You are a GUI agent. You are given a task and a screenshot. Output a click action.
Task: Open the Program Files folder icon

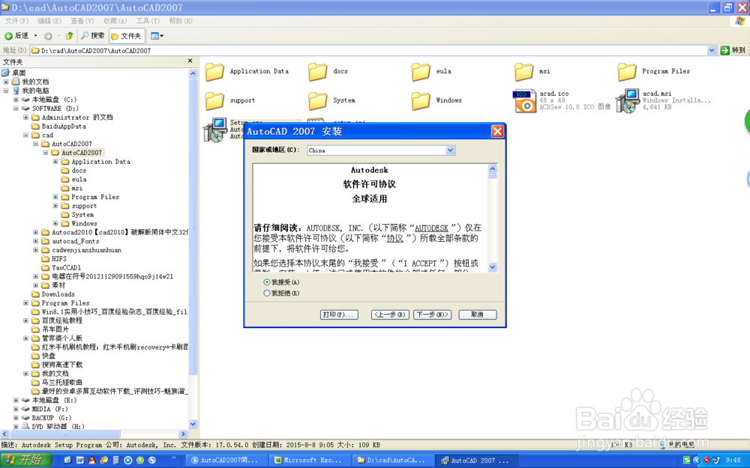click(627, 72)
